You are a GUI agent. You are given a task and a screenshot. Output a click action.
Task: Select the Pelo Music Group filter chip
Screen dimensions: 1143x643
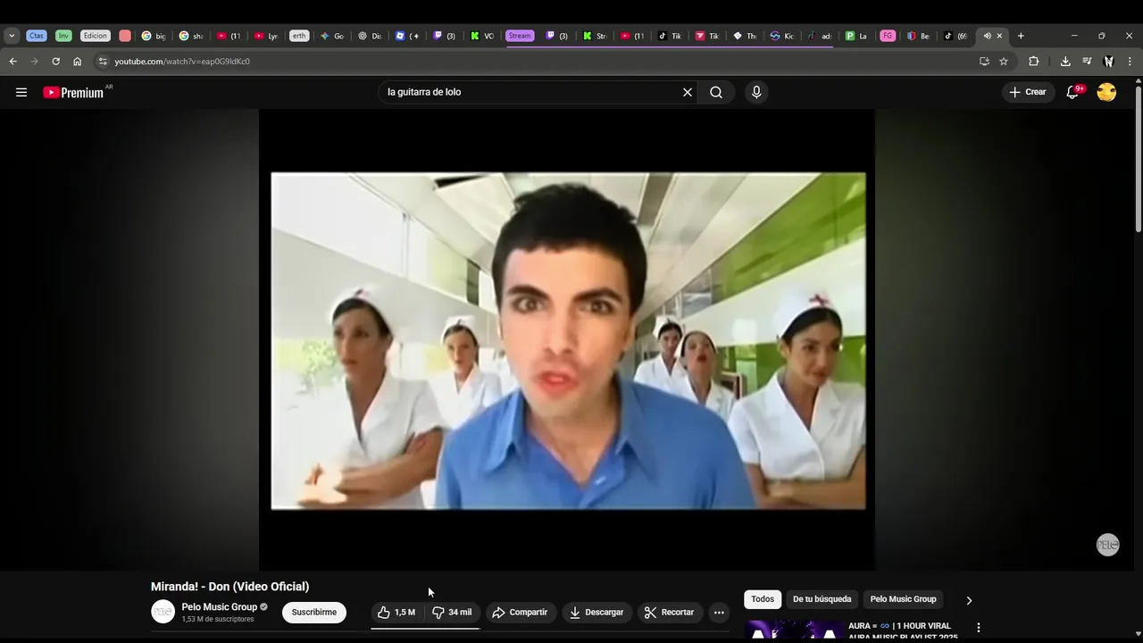[x=903, y=599]
